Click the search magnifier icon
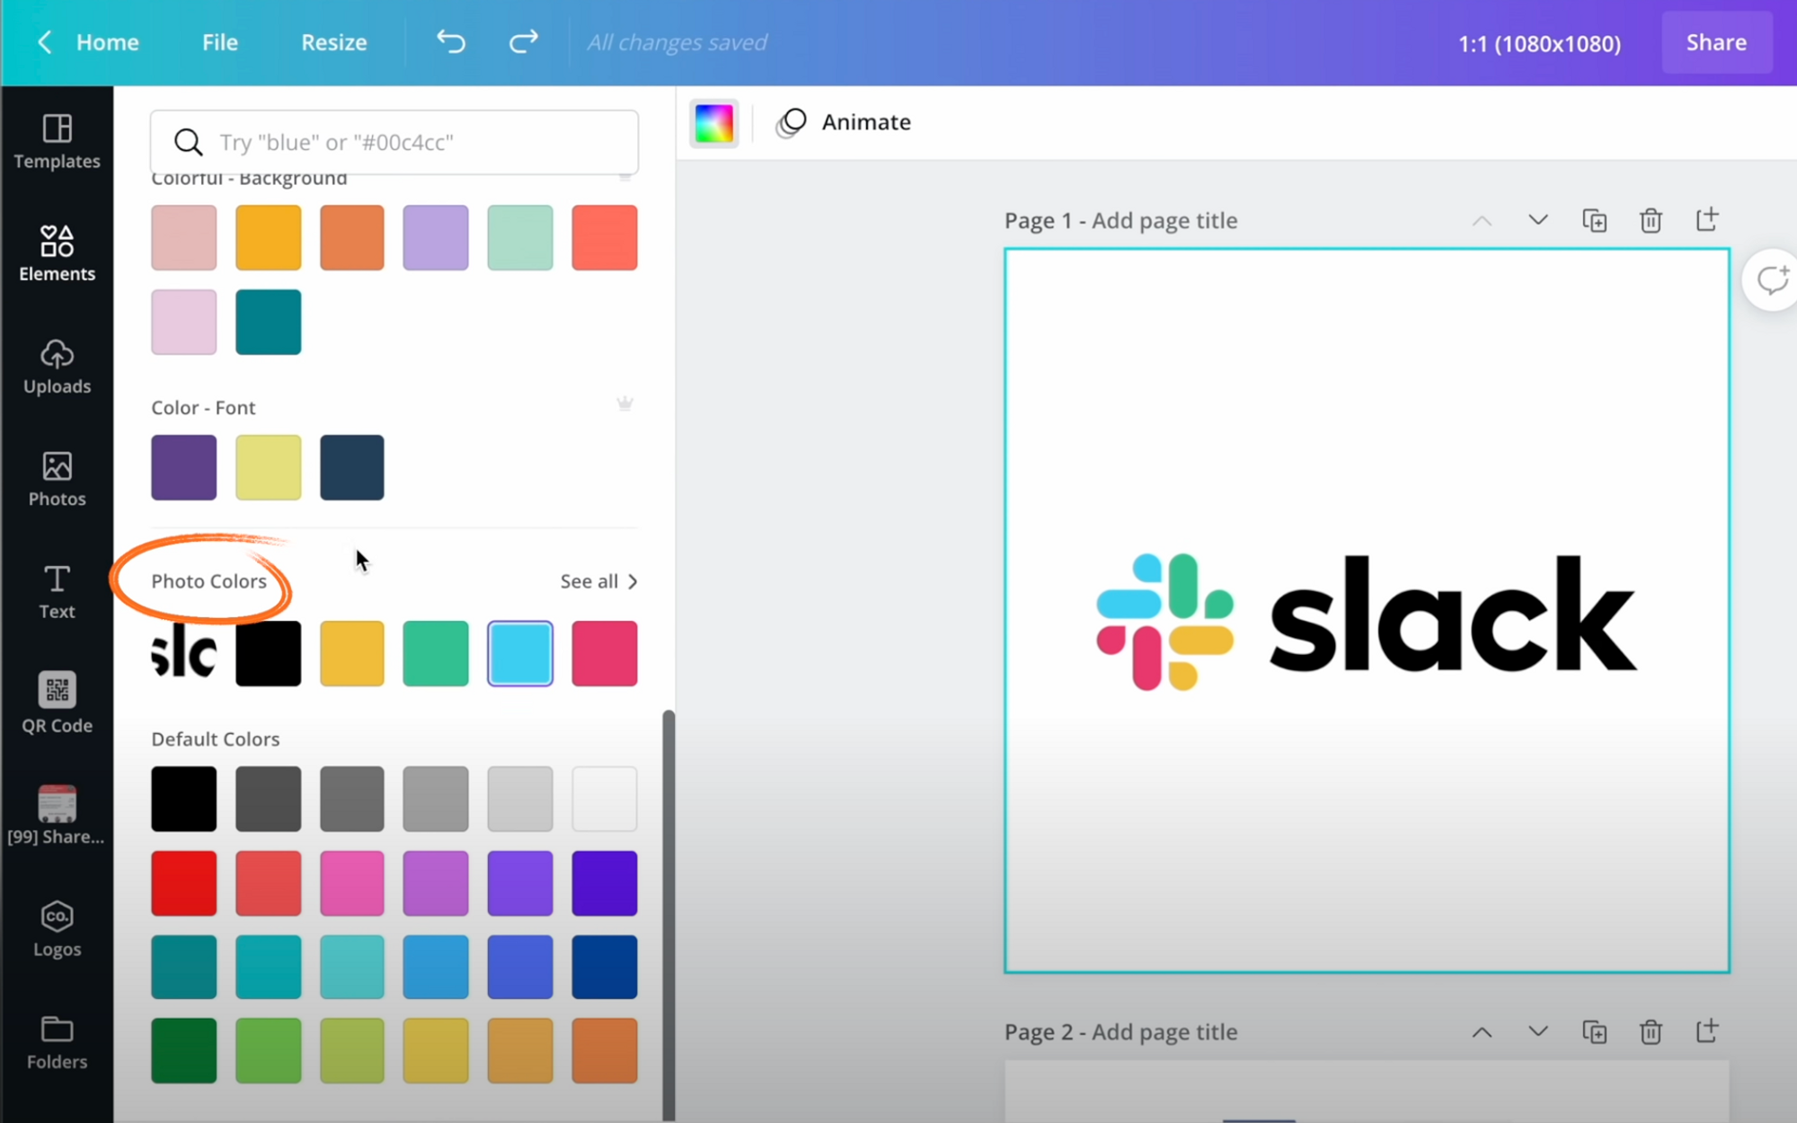 [188, 142]
